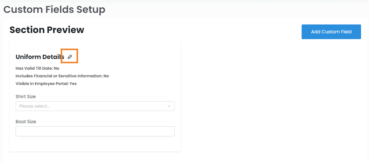Click the 'Yes' value for Employee Portal visibility
Screen dimensions: 369x162
73,83
